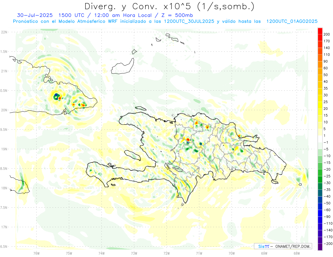Click the 72W longitude axis label
Viewport: 333px width, 257px height.
click(x=167, y=253)
